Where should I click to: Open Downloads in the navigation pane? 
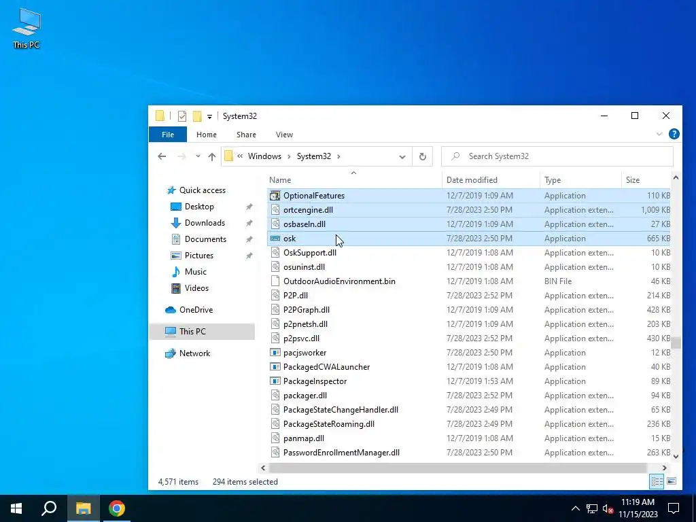pyautogui.click(x=205, y=223)
